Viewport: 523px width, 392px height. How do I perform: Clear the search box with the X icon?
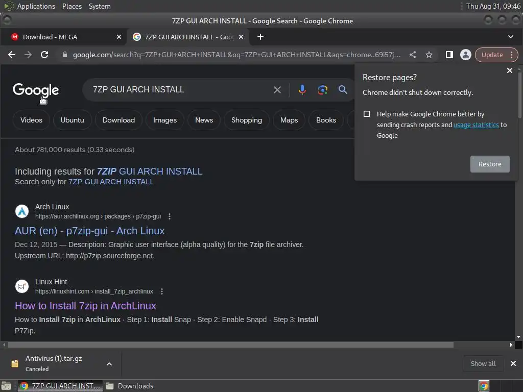[277, 90]
